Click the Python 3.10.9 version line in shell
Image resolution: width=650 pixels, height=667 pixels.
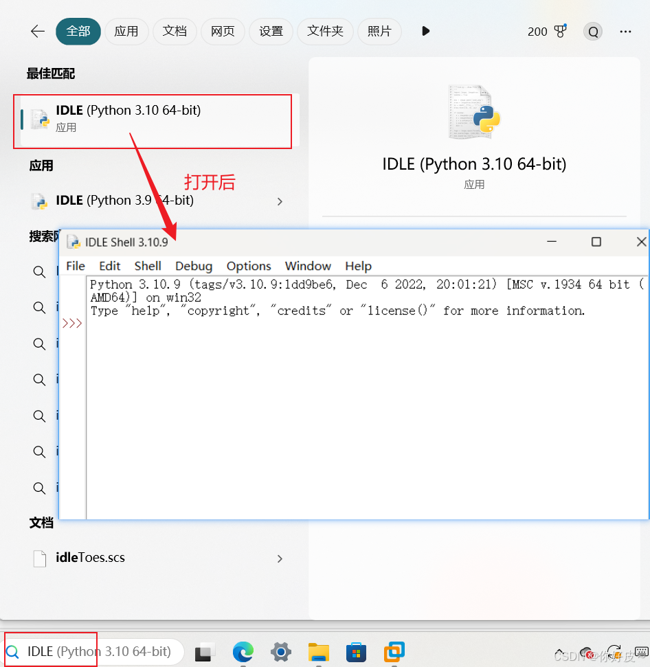click(x=368, y=291)
